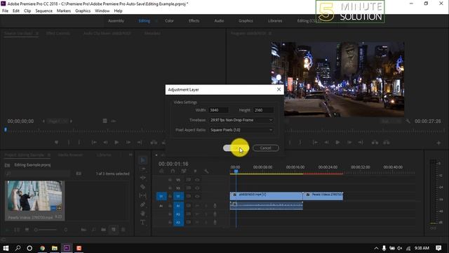This screenshot has height=253, width=449.
Task: Toggle lock on track V3
Action: (170, 180)
